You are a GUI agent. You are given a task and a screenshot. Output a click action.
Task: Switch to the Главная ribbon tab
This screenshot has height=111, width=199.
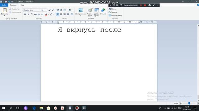click(x=13, y=5)
